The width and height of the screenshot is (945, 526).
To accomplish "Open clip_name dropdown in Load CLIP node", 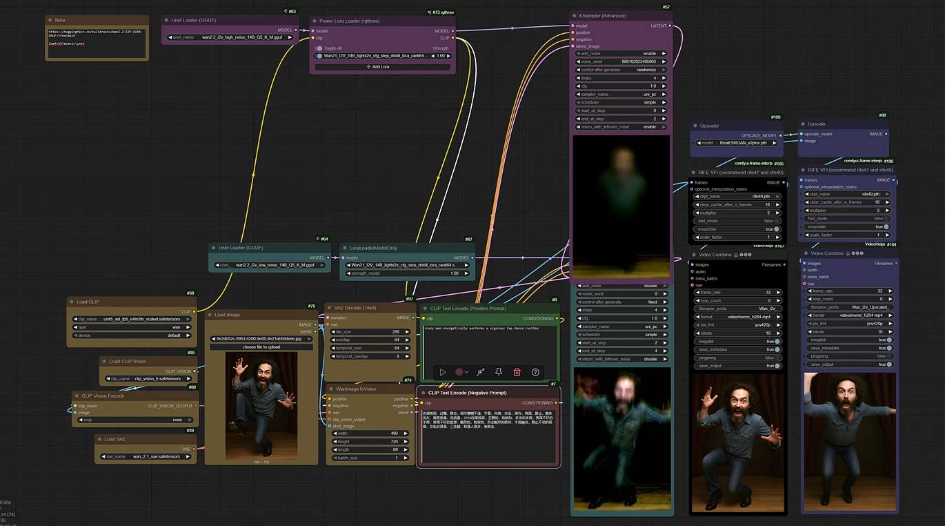I will pos(132,319).
